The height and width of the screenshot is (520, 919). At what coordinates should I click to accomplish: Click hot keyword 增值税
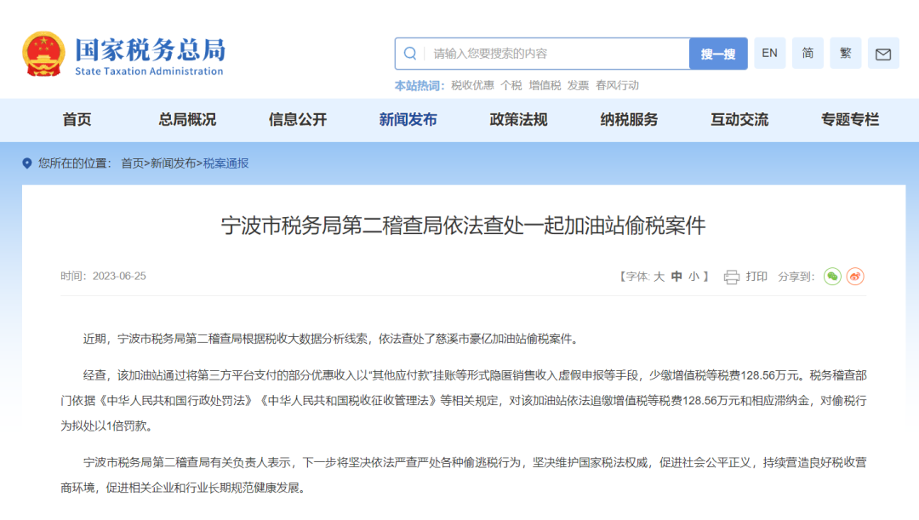coord(545,86)
